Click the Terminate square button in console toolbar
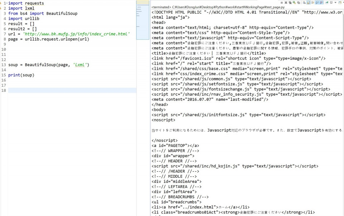Image resolution: width=344 pixels, height=216 pixels. [x=282, y=3]
